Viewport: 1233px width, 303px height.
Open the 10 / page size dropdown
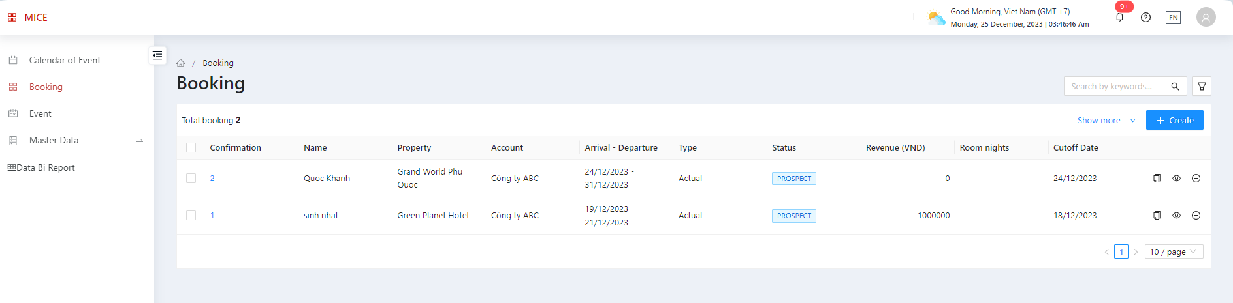1174,252
